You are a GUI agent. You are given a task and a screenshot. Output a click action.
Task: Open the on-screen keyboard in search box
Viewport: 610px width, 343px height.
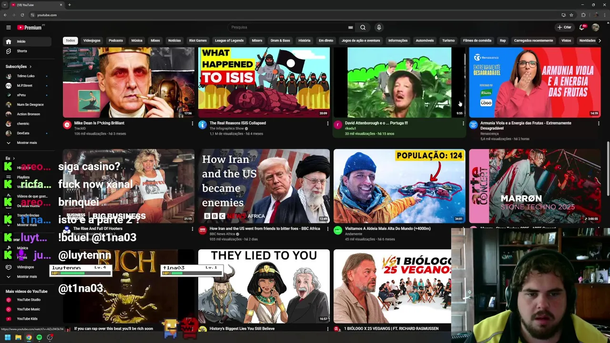pos(351,28)
